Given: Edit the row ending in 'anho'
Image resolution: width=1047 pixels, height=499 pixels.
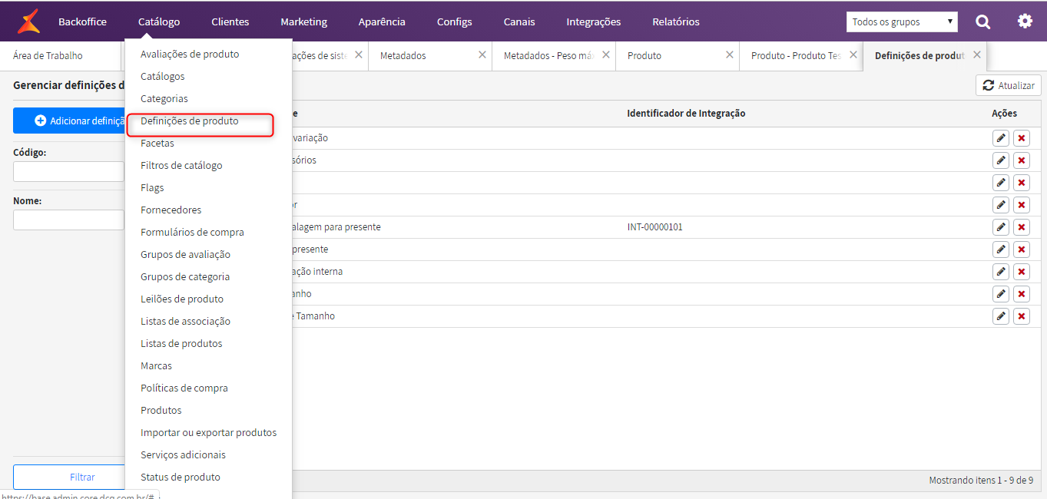Looking at the screenshot, I should pos(1000,294).
